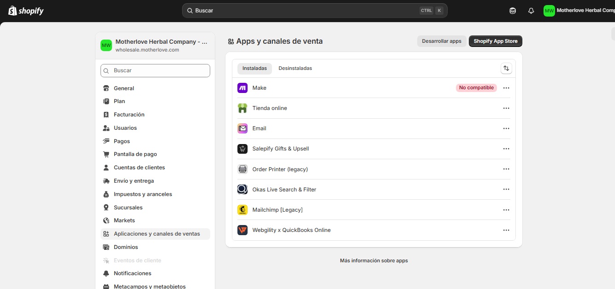Click the Tienda online app icon
The image size is (615, 289).
[242, 108]
